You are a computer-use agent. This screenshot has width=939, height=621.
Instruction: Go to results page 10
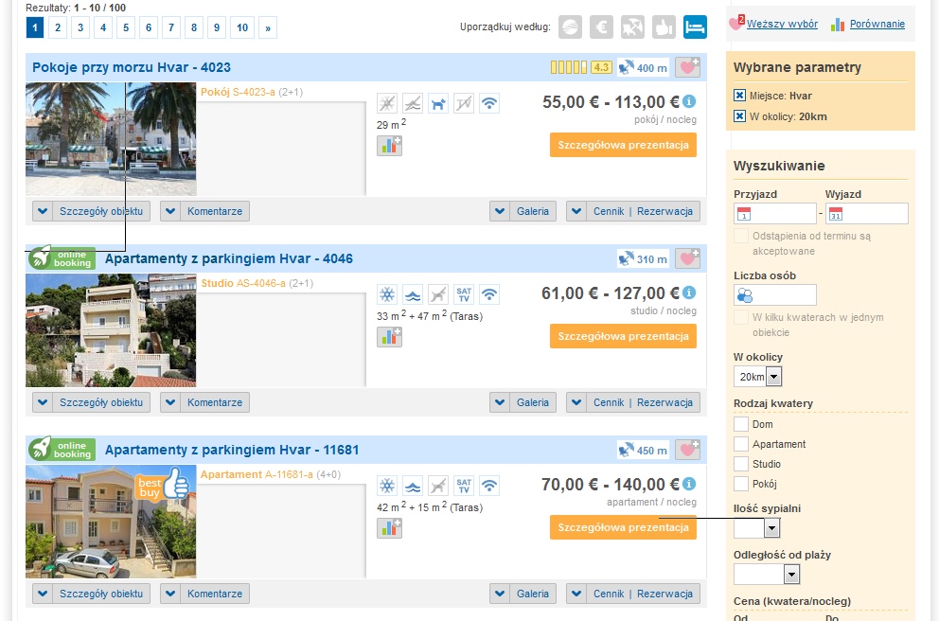tap(242, 28)
